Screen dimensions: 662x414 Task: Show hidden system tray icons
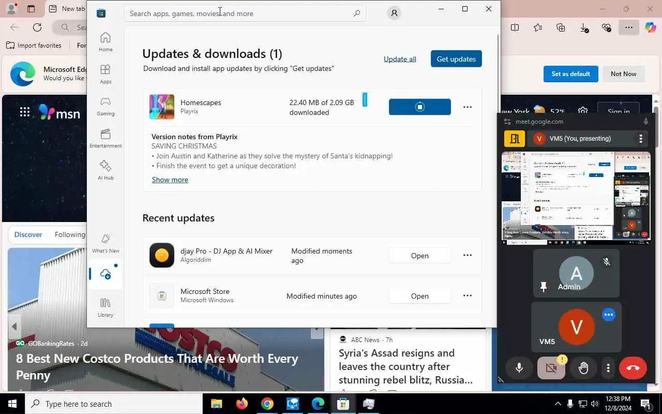point(558,404)
